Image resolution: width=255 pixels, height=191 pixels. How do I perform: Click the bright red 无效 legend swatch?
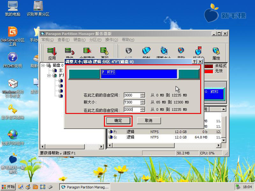coord(209,71)
